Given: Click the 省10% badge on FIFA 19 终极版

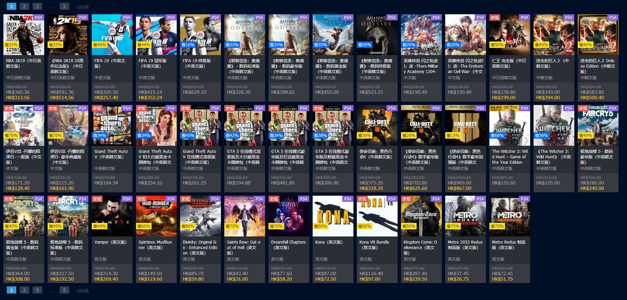Looking at the screenshot, I should tap(188, 45).
